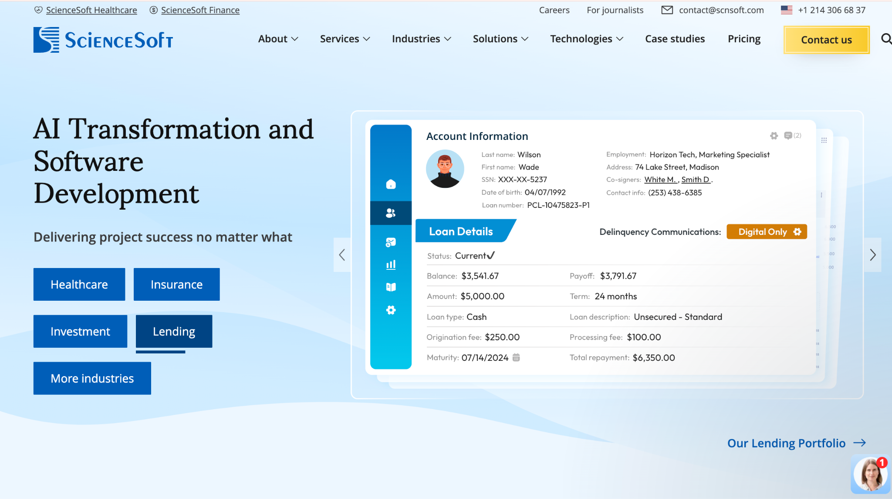Click the contact number (253) 438-6385
892x499 pixels.
675,193
